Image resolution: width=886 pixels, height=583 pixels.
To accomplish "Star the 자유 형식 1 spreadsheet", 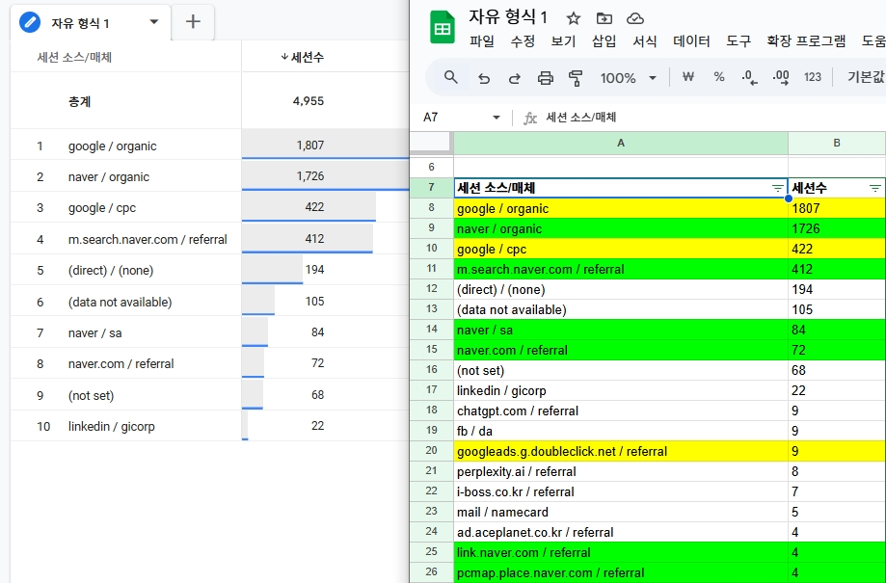I will tap(574, 18).
